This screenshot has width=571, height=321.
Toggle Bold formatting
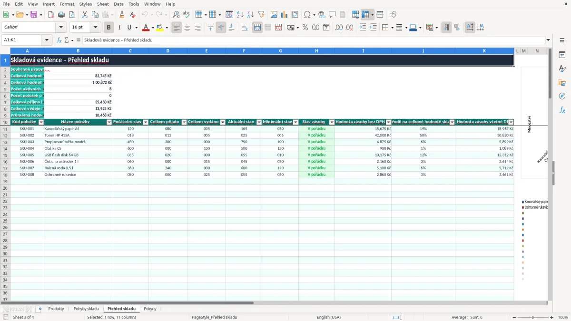108,28
